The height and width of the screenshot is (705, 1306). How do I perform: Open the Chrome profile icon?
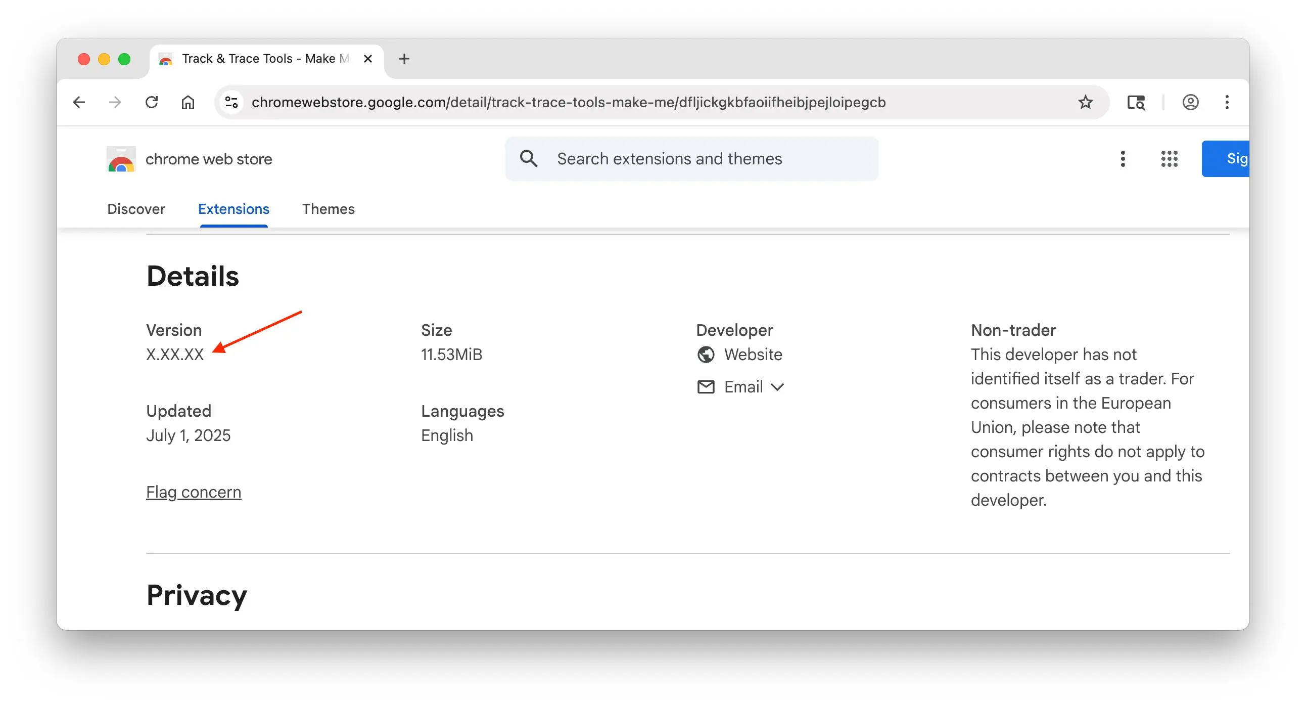(1190, 103)
